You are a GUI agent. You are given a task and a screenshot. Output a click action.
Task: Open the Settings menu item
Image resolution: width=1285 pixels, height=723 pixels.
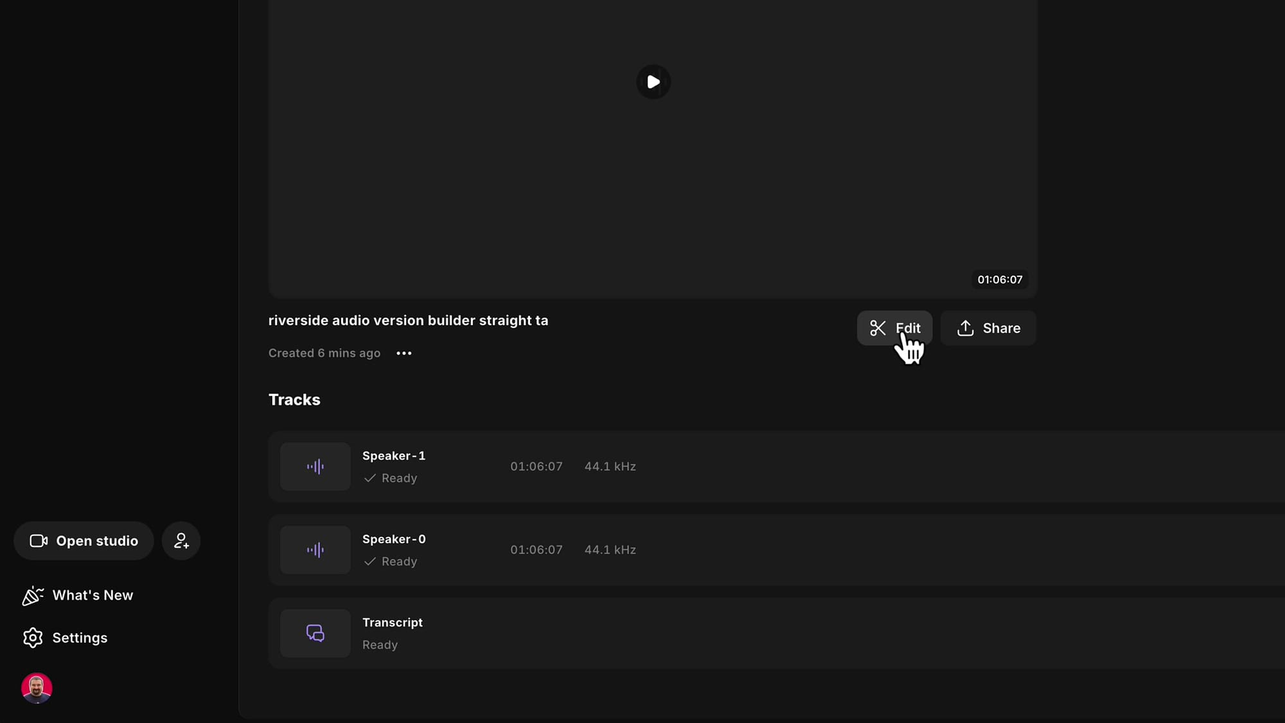coord(80,638)
